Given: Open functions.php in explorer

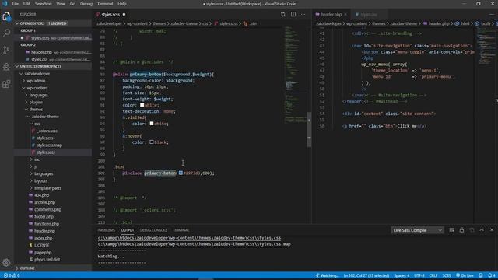Looking at the screenshot, I should (47, 224).
